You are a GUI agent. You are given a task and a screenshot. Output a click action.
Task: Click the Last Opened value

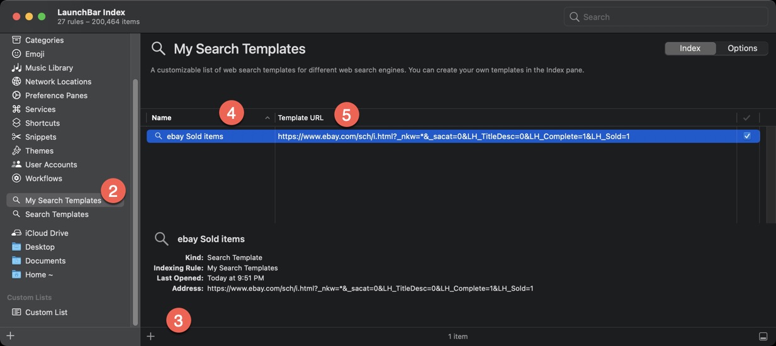235,278
